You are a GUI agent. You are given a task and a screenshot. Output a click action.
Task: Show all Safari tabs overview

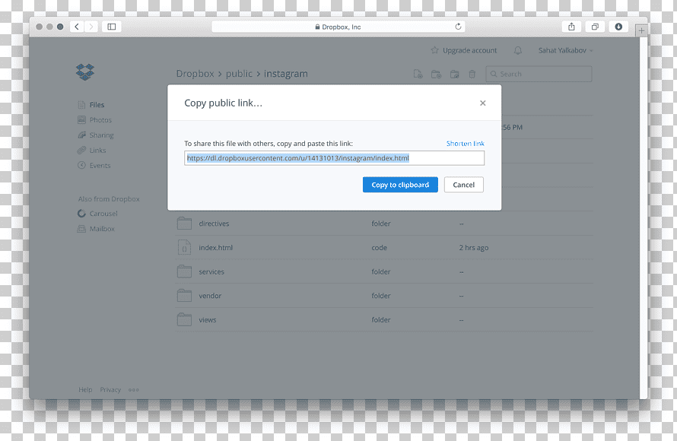(595, 27)
